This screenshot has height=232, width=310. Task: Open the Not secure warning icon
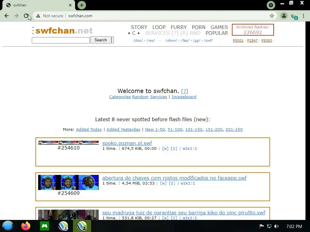(38, 16)
